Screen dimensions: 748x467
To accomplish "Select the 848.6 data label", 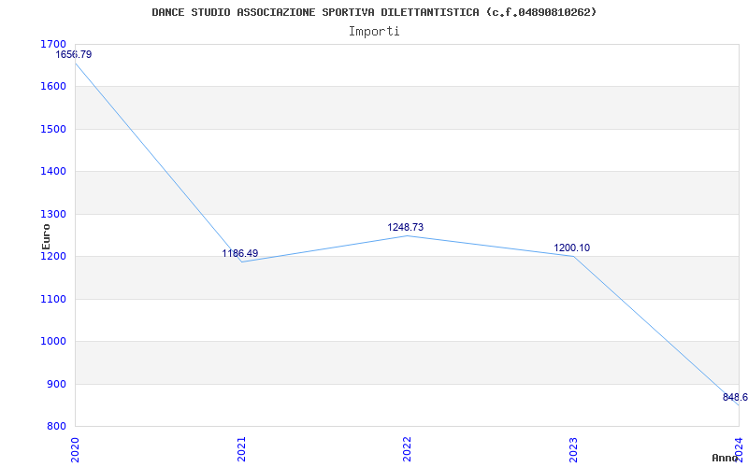I will [735, 398].
